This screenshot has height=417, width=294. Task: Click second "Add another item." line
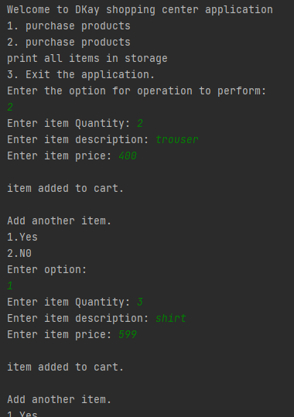[x=59, y=399]
